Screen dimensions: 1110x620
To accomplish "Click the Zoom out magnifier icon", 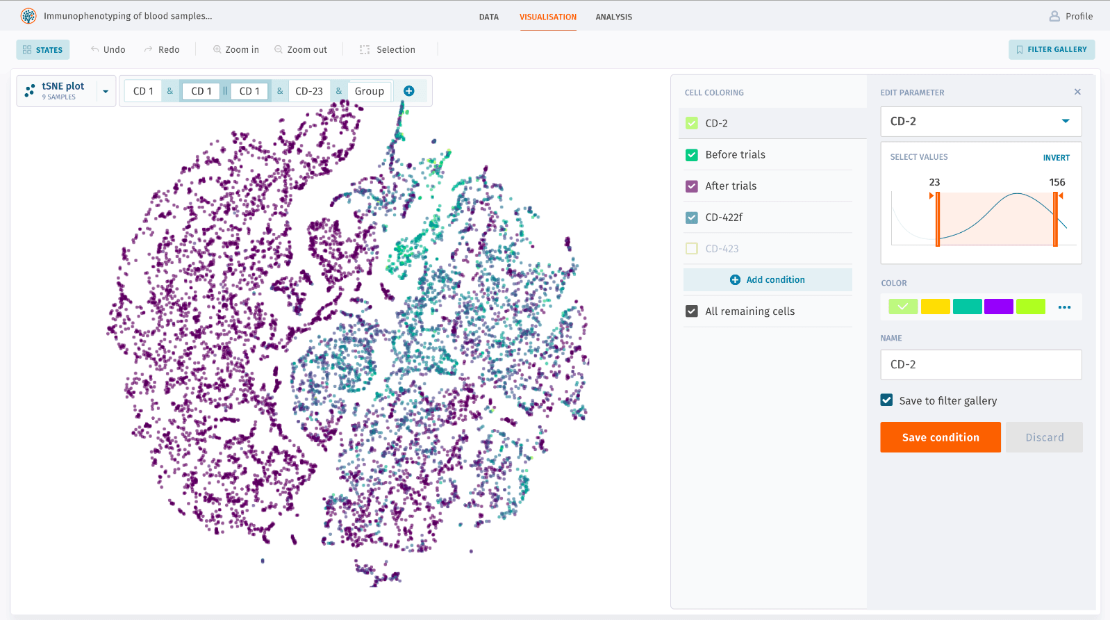I will 279,49.
